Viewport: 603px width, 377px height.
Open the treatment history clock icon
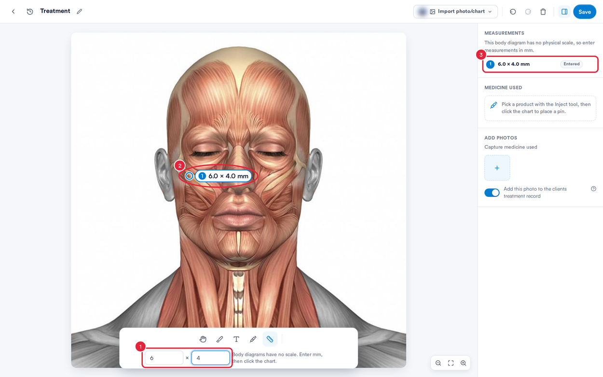pyautogui.click(x=30, y=12)
